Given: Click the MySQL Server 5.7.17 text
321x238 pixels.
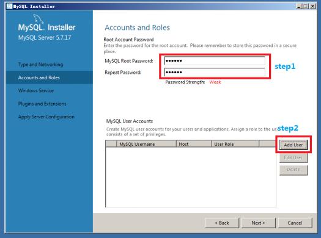Looking at the screenshot, I should (45, 38).
